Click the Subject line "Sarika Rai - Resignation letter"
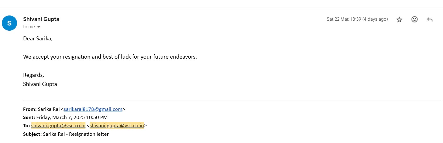Image resolution: width=443 pixels, height=143 pixels. [76, 134]
